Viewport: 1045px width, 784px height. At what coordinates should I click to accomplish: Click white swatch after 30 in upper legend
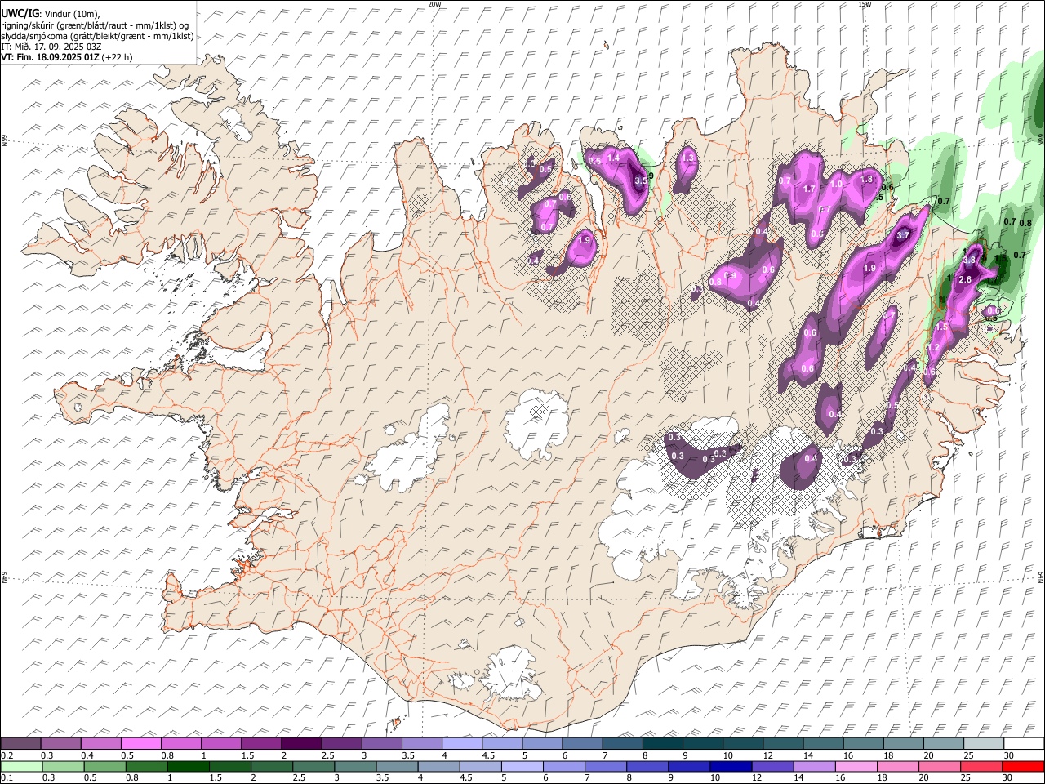coord(1024,743)
